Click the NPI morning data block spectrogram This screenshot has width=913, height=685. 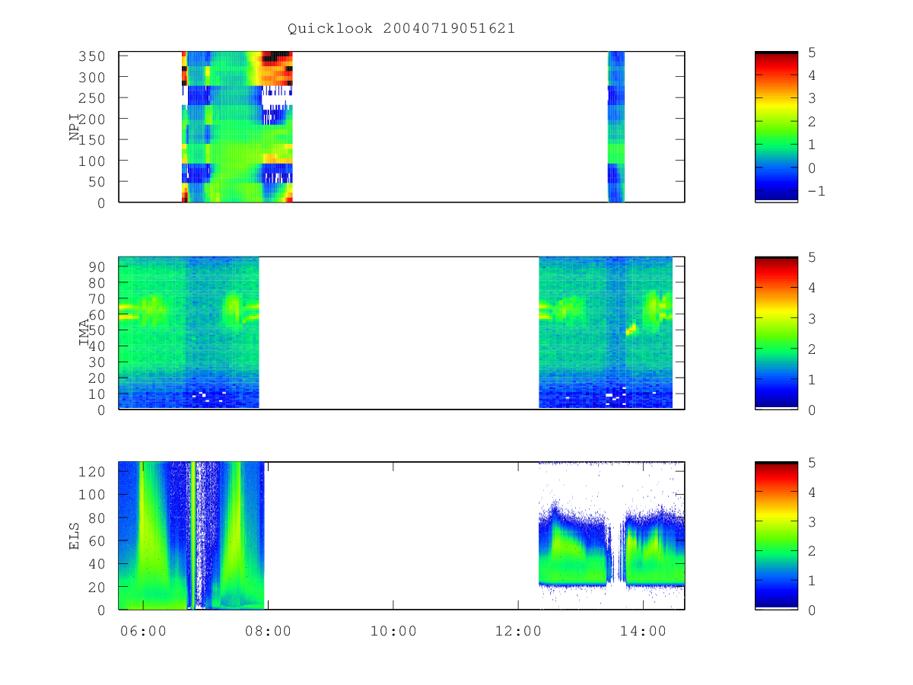[x=237, y=127]
